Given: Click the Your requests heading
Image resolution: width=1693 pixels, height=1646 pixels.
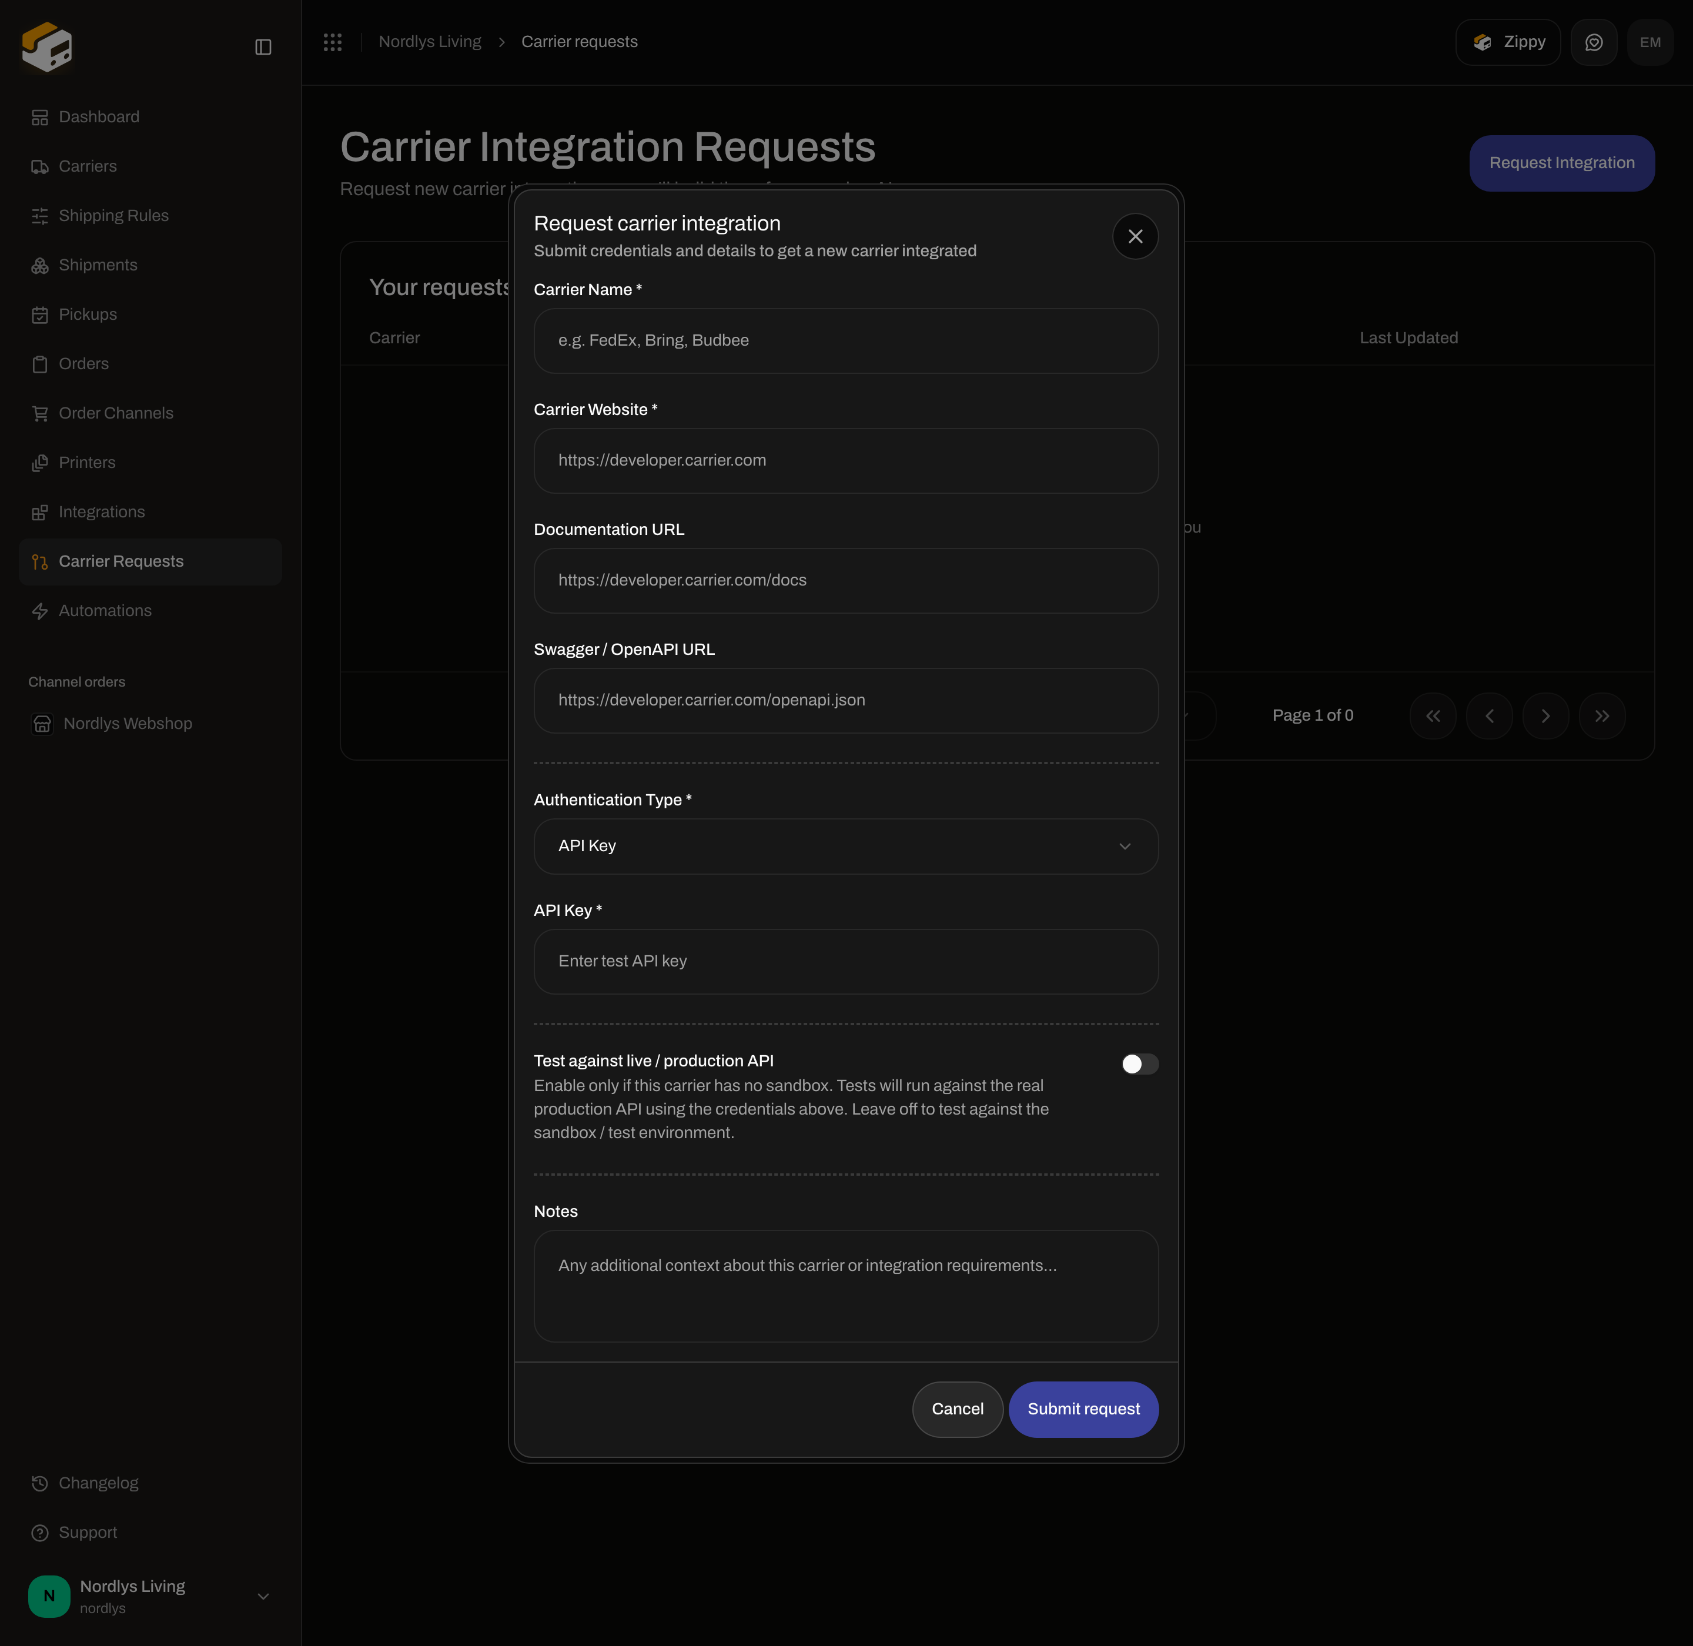Looking at the screenshot, I should 439,287.
